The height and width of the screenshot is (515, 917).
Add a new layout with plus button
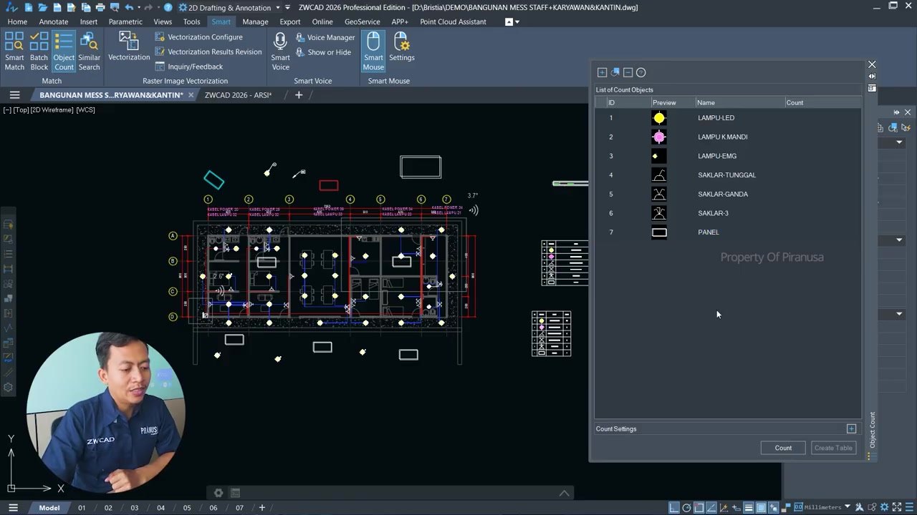tap(261, 508)
